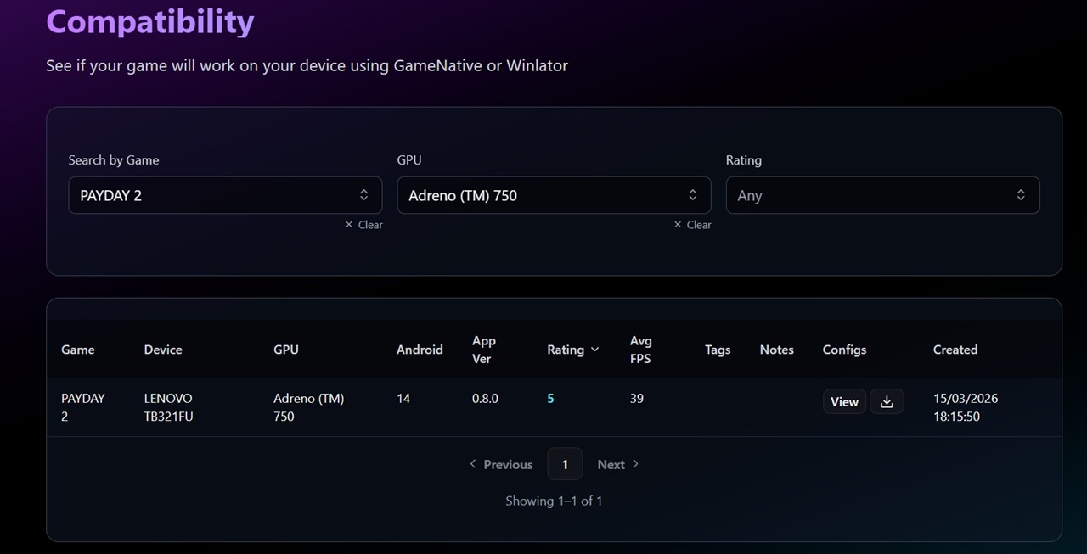Clear the Adreno 750 GPU filter
The height and width of the screenshot is (554, 1087).
(692, 225)
